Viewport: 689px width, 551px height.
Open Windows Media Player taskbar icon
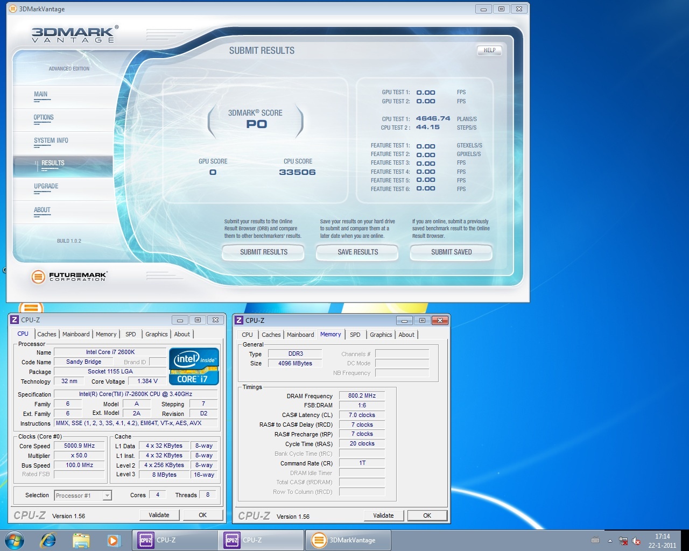114,540
